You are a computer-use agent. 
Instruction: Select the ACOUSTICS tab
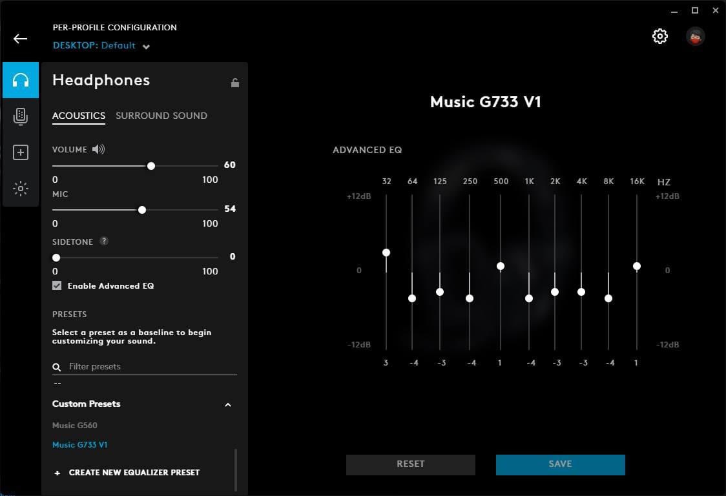tap(78, 116)
